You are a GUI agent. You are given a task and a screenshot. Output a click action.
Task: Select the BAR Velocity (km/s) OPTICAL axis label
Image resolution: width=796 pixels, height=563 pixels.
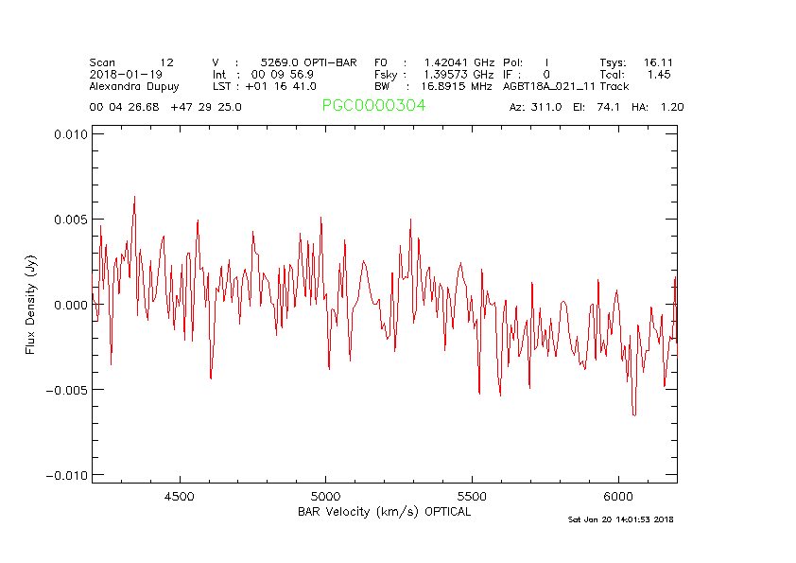384,512
